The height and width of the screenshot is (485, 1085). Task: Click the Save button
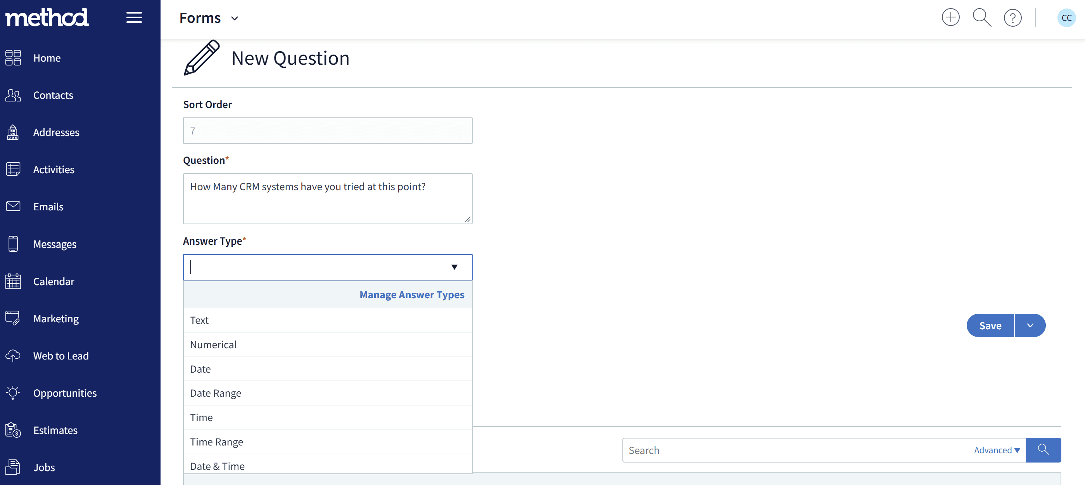(x=990, y=325)
